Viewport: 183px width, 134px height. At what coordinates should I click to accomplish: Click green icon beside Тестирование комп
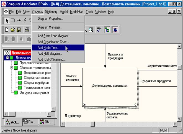click(20, 87)
